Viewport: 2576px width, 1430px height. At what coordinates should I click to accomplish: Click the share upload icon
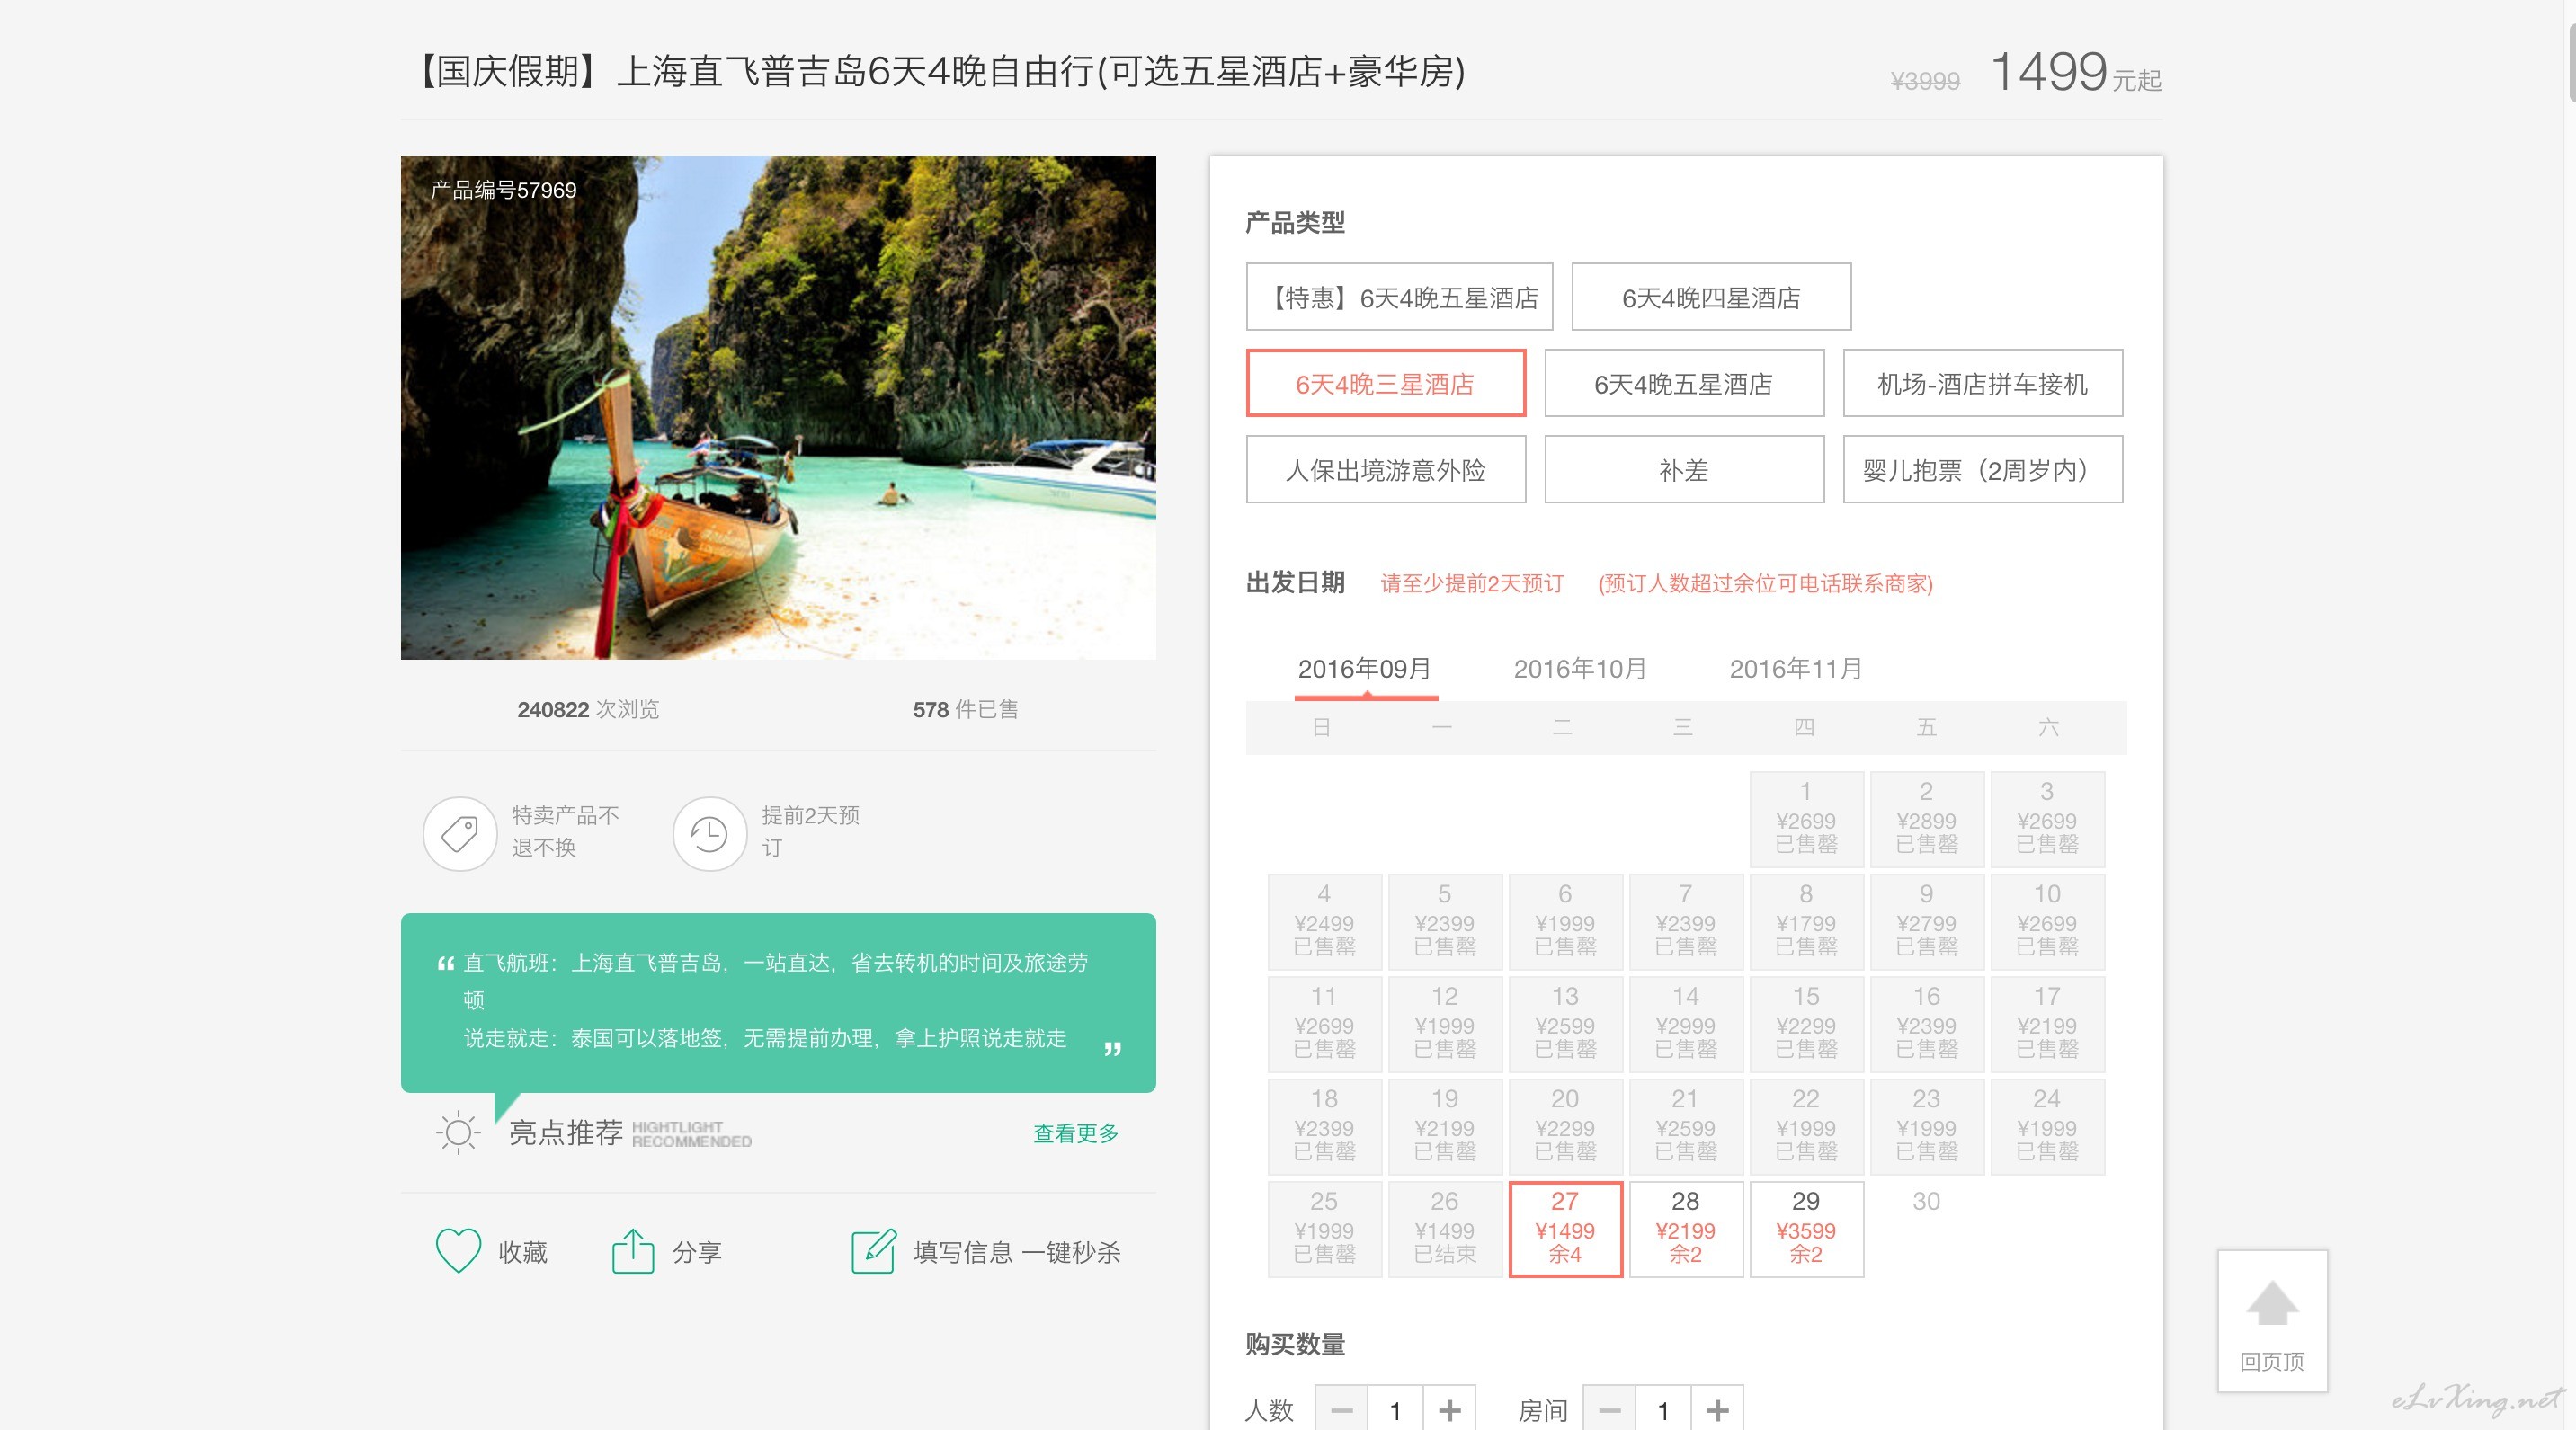click(633, 1250)
